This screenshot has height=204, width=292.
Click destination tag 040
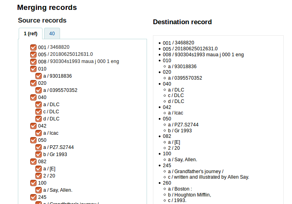tap(167, 84)
